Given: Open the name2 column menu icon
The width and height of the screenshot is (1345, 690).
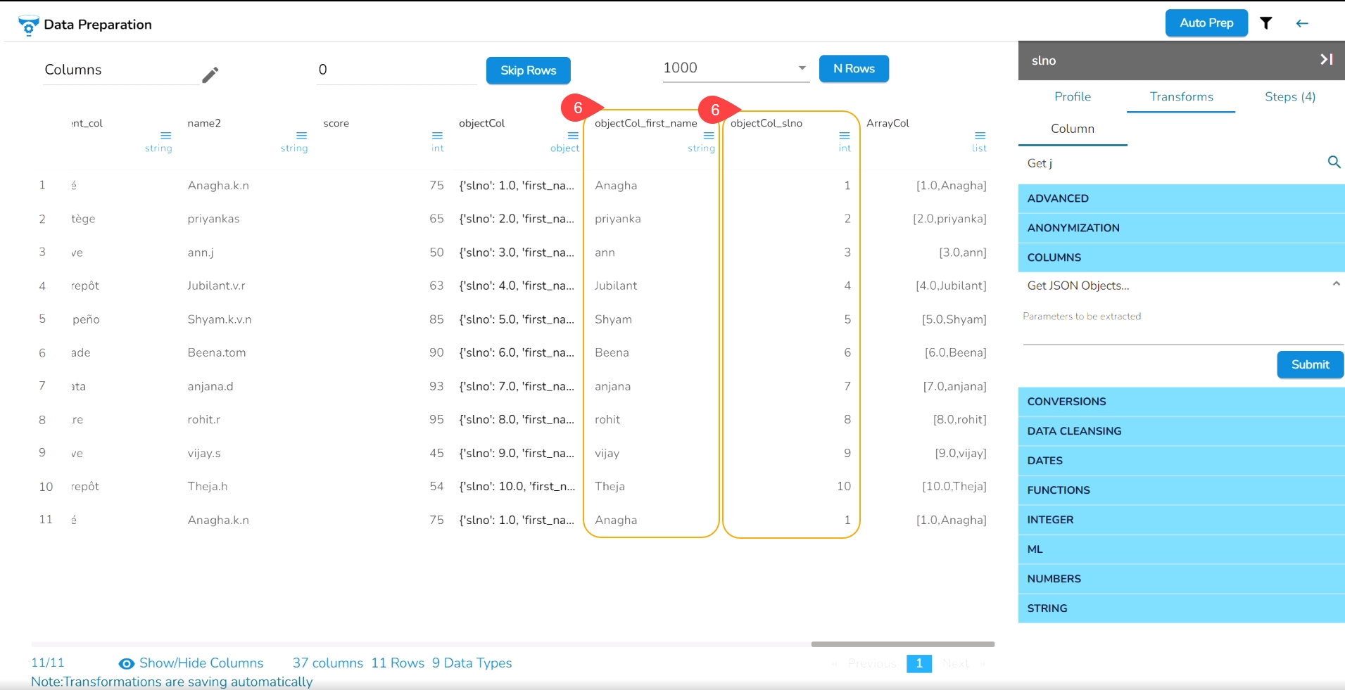Looking at the screenshot, I should [x=301, y=135].
